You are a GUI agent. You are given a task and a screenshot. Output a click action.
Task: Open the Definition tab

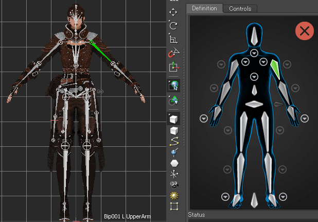pos(204,8)
